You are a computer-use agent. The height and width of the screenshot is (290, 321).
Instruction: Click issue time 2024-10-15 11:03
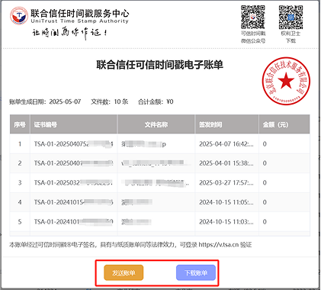point(226,222)
